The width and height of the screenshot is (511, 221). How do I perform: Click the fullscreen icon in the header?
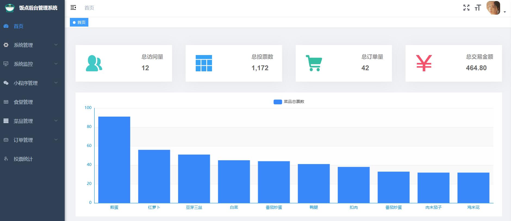(466, 8)
